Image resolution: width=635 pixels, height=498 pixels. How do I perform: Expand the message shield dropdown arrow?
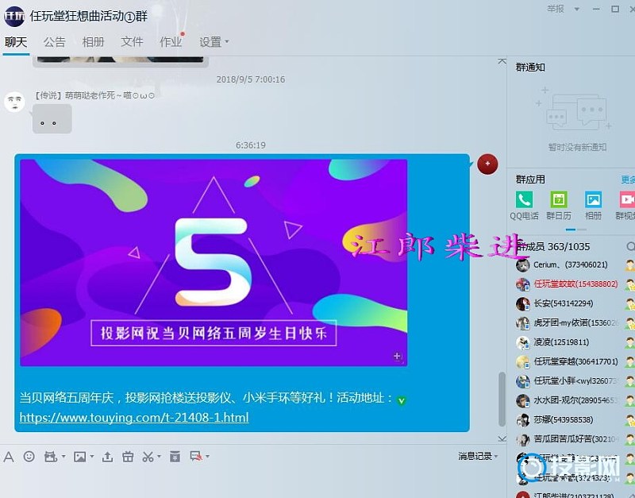[207, 457]
